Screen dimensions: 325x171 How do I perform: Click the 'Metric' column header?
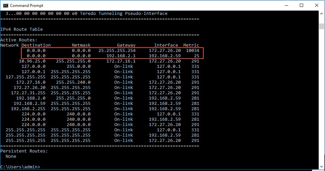(x=191, y=45)
